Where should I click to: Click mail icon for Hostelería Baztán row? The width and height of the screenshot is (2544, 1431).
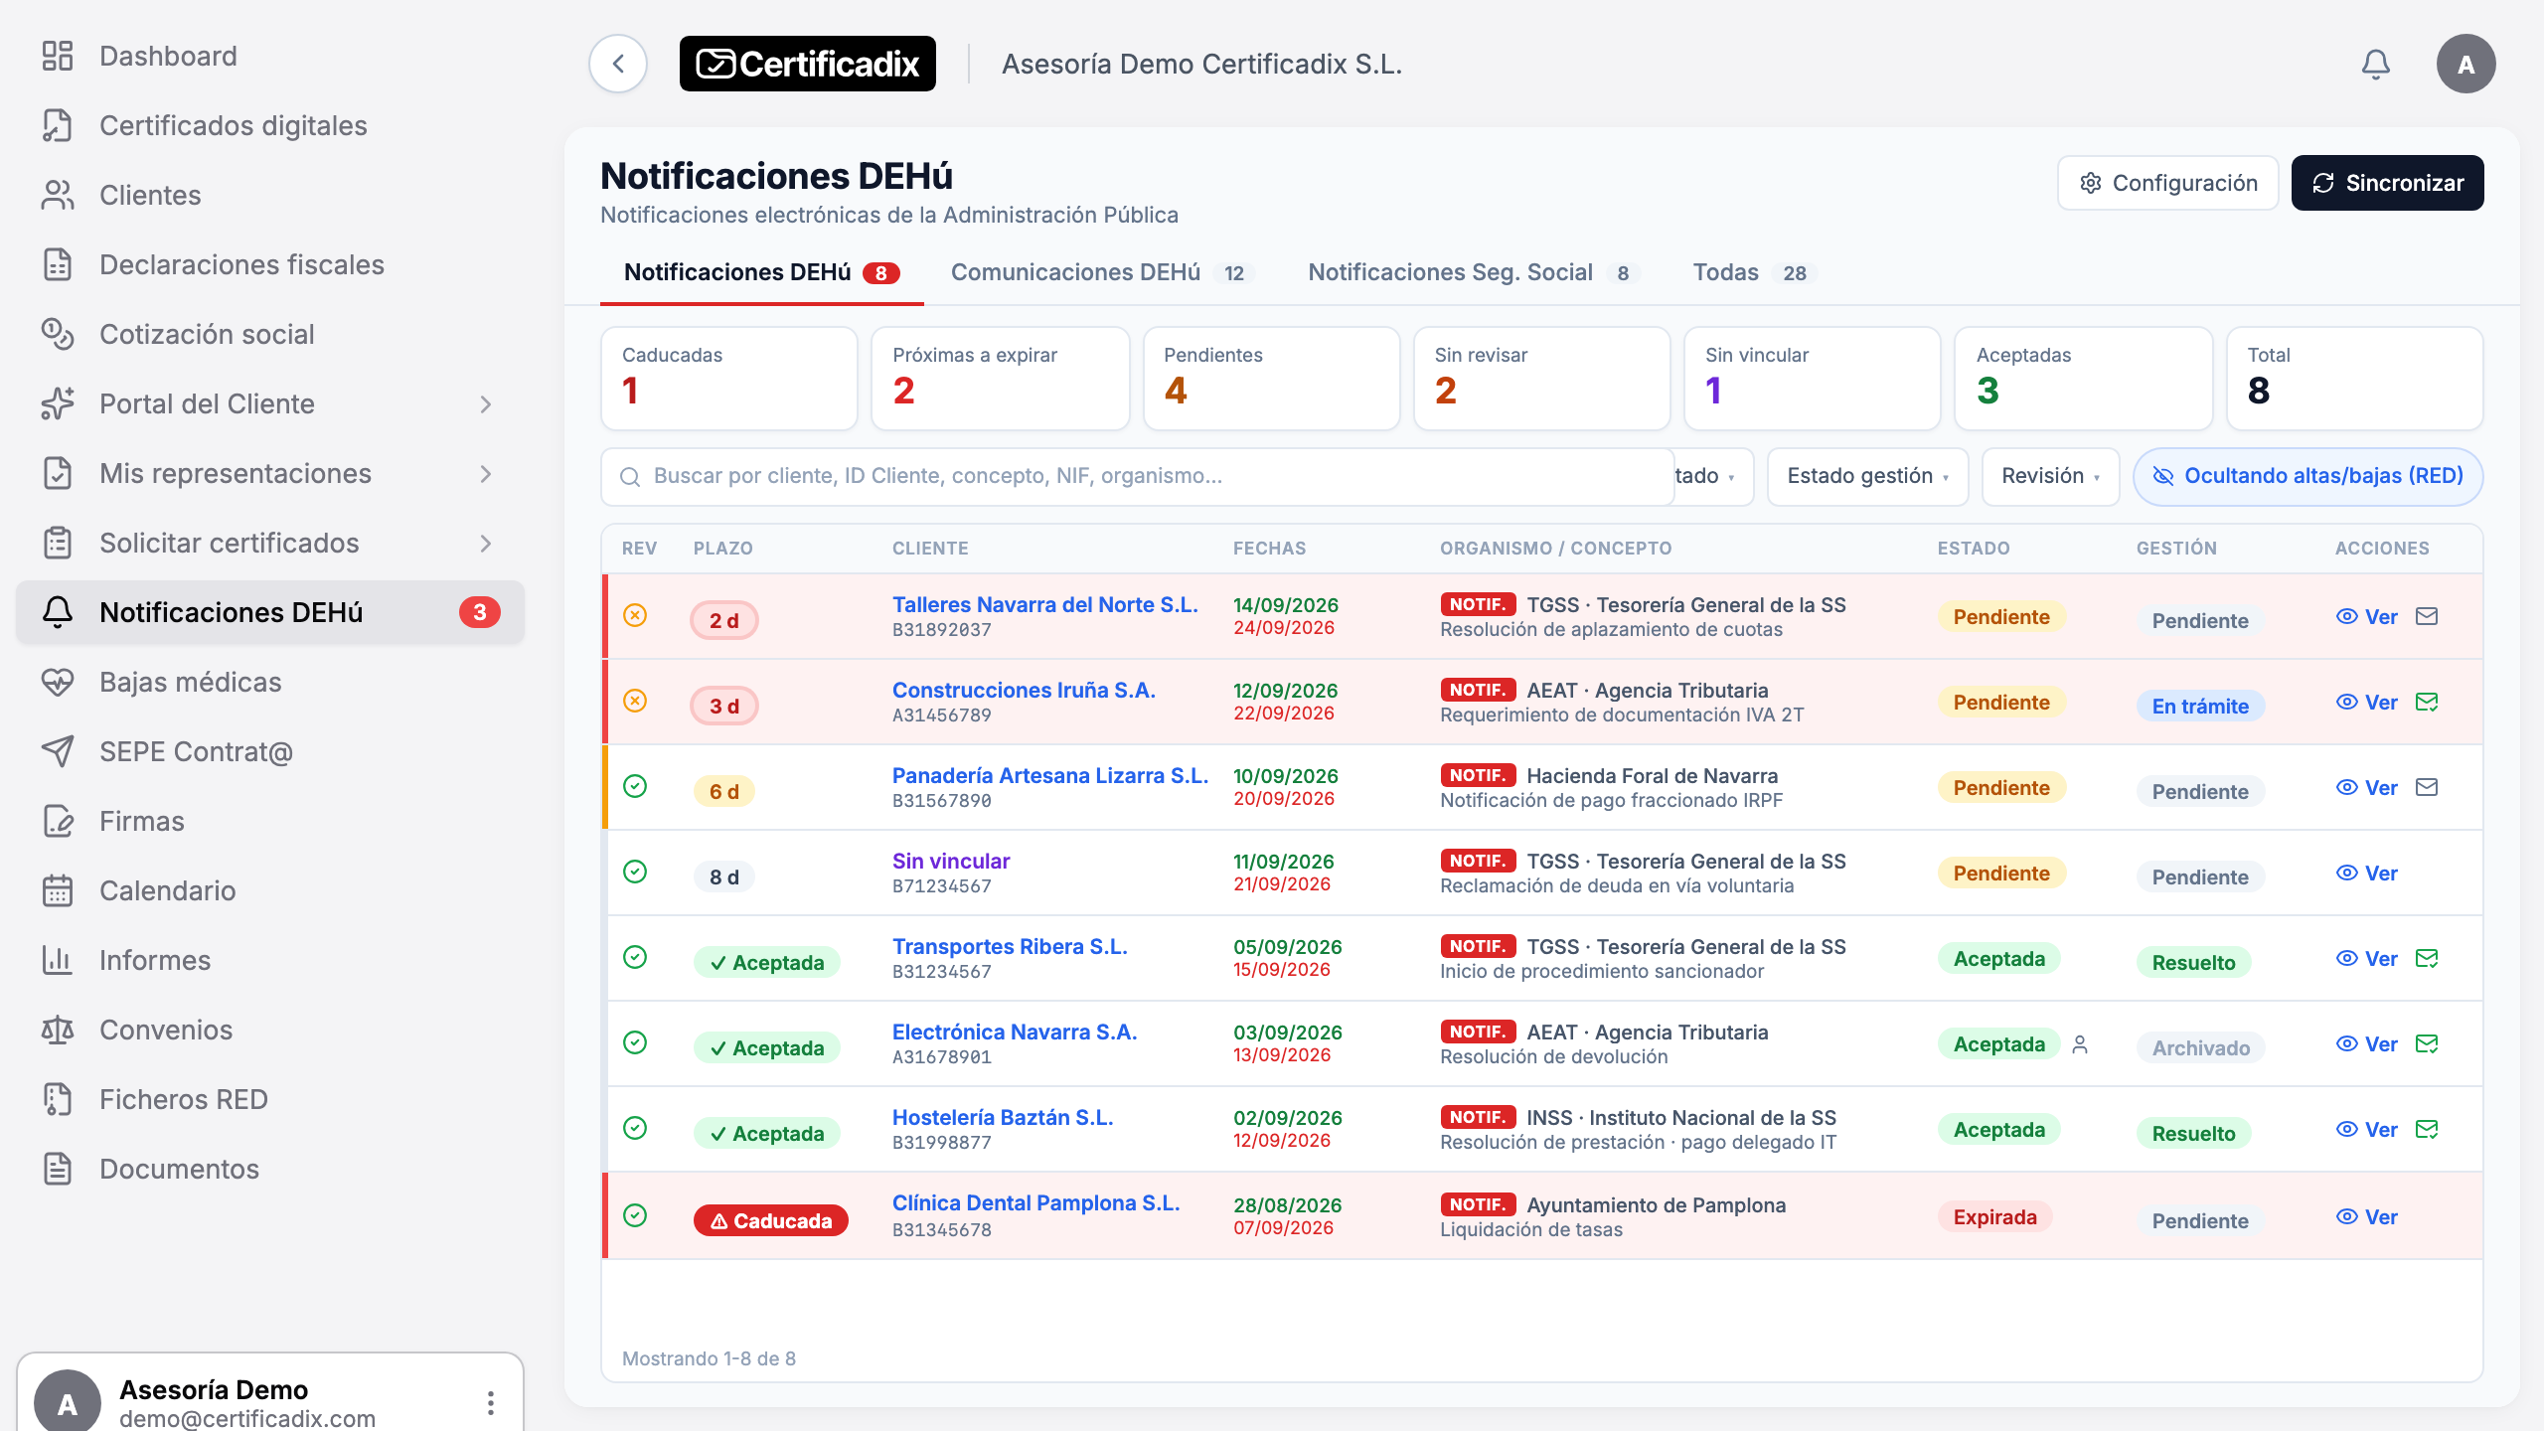(x=2427, y=1129)
